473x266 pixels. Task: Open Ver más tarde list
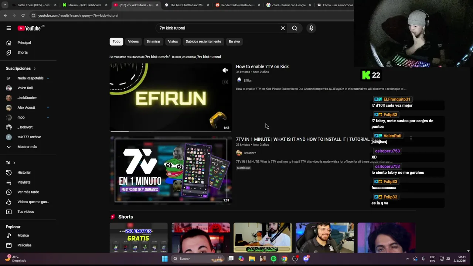(28, 192)
